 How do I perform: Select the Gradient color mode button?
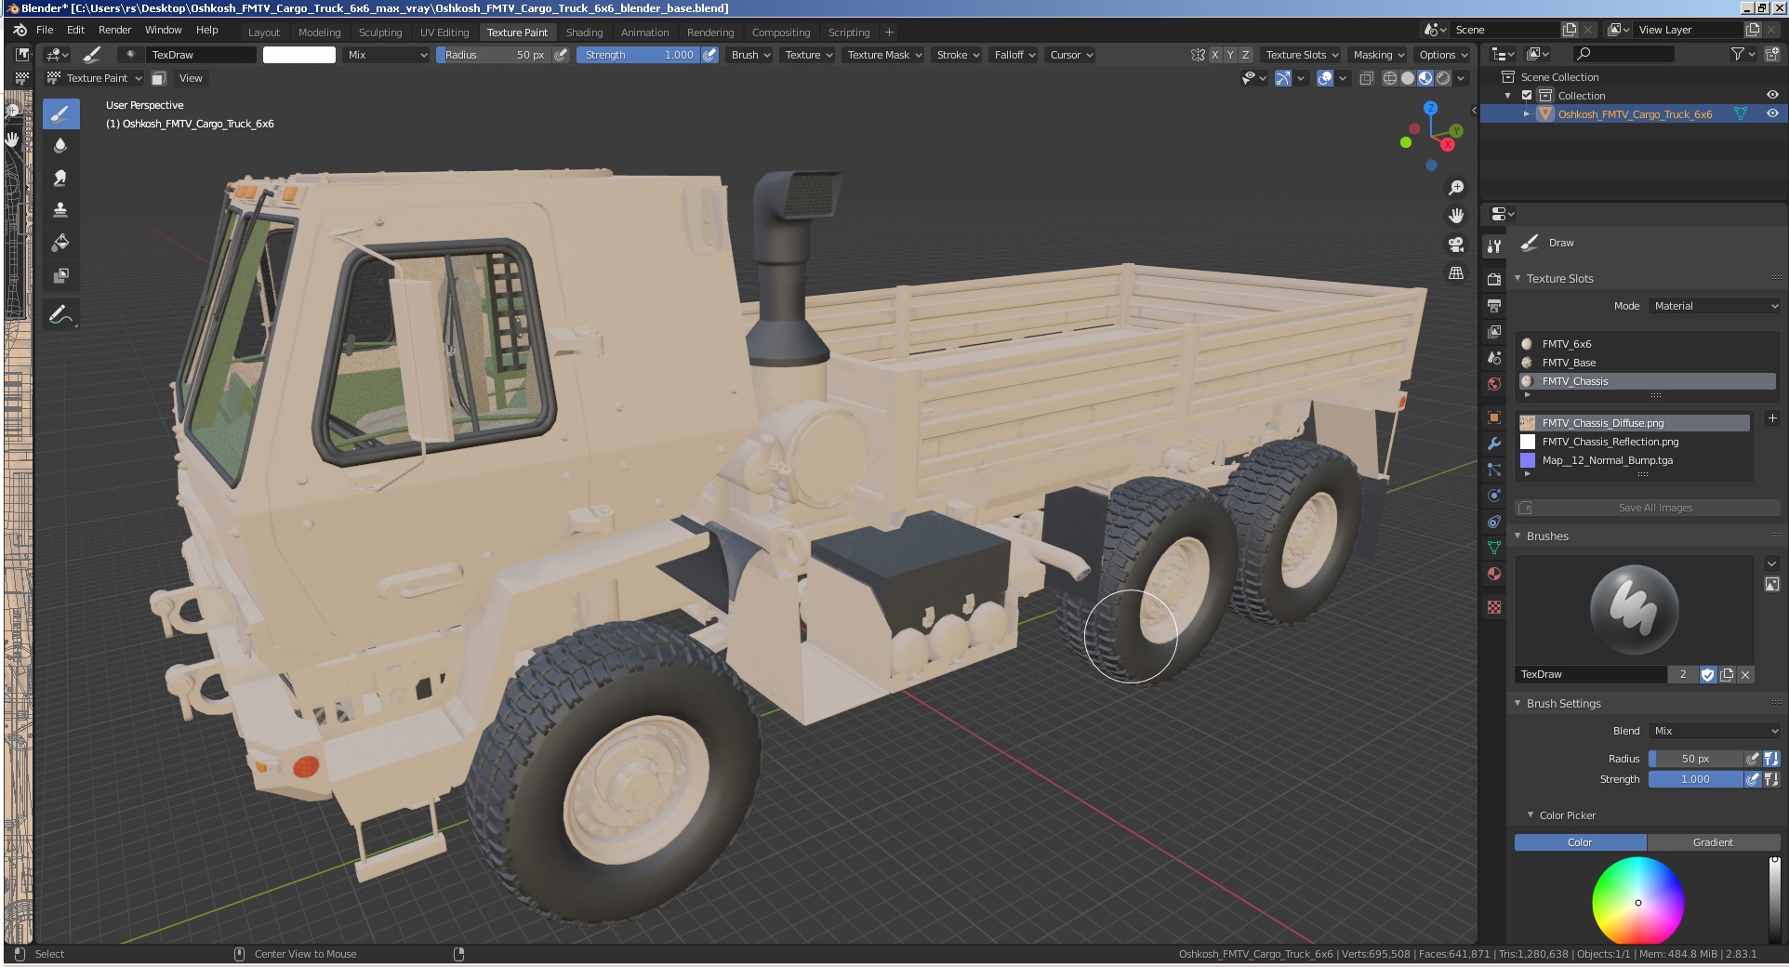pos(1713,842)
